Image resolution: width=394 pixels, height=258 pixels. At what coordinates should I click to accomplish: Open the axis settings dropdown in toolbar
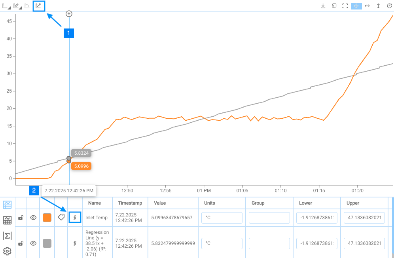point(6,6)
